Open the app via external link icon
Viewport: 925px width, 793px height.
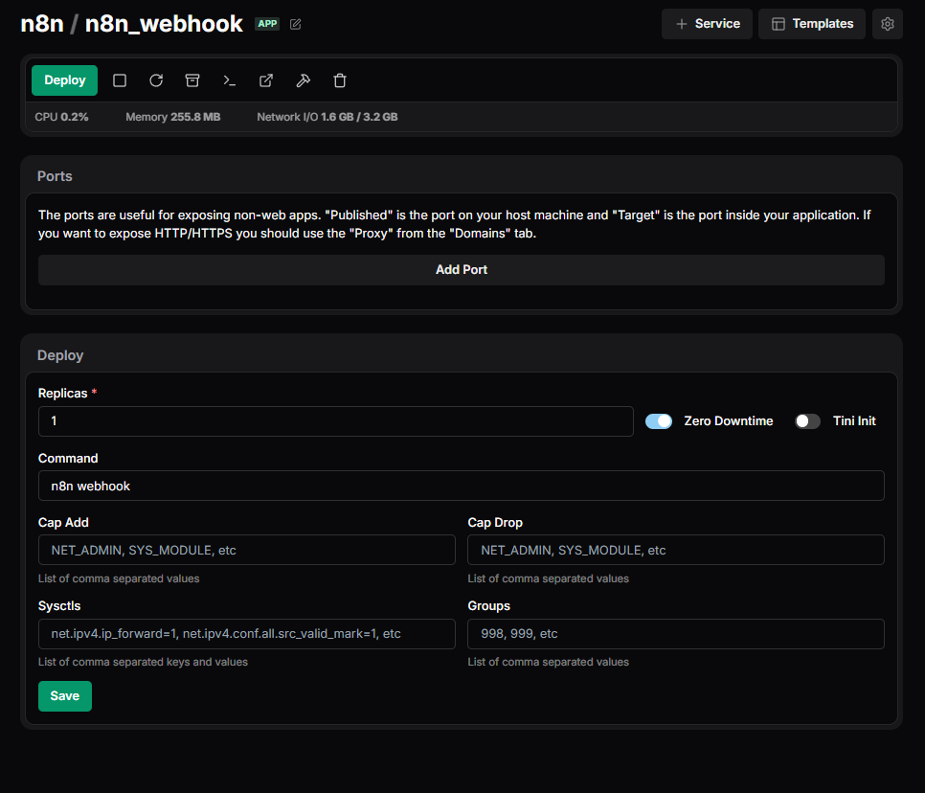pyautogui.click(x=266, y=80)
